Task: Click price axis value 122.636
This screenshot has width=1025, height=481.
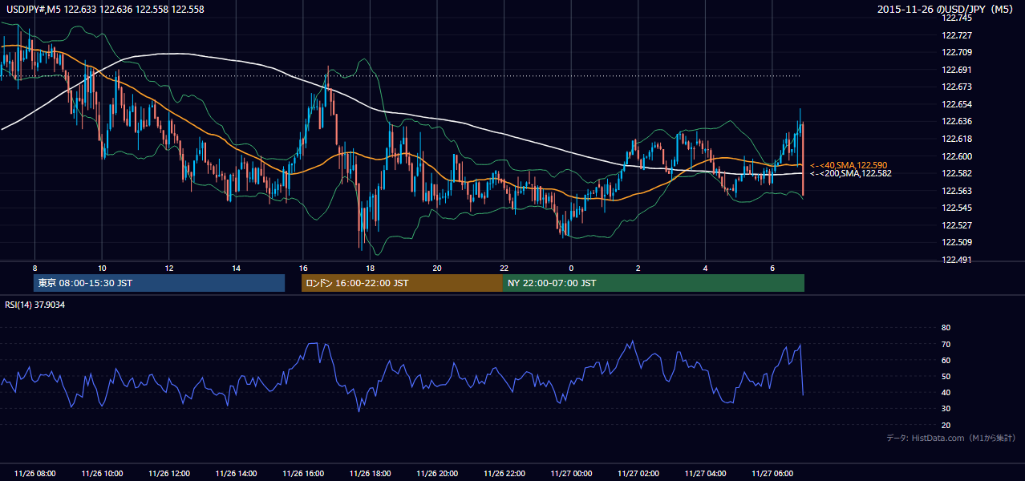Action: pyautogui.click(x=956, y=122)
